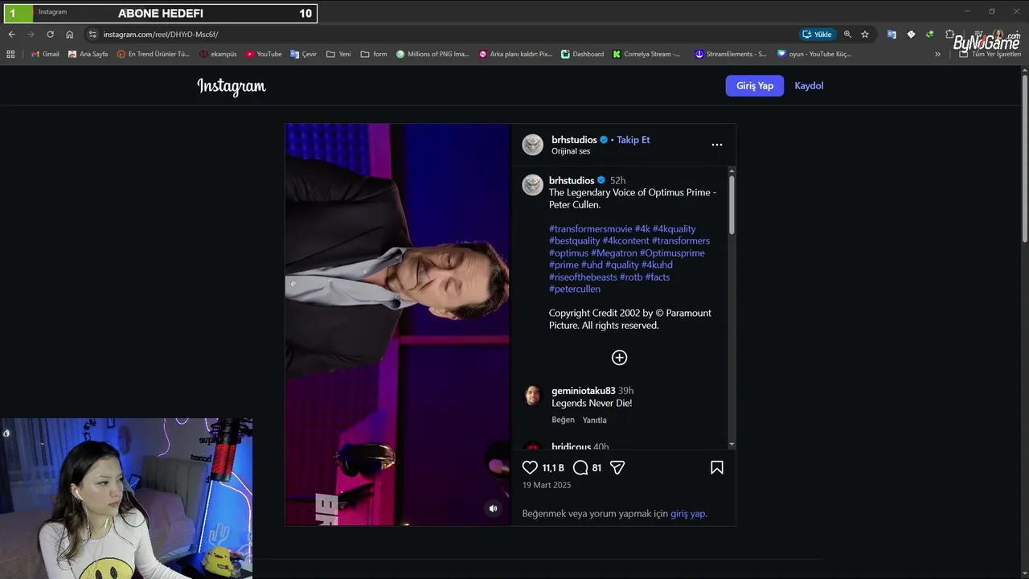
Task: Toggle video sound with speaker icon
Action: 493,508
